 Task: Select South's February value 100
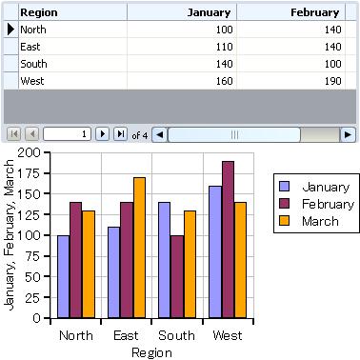click(290, 64)
